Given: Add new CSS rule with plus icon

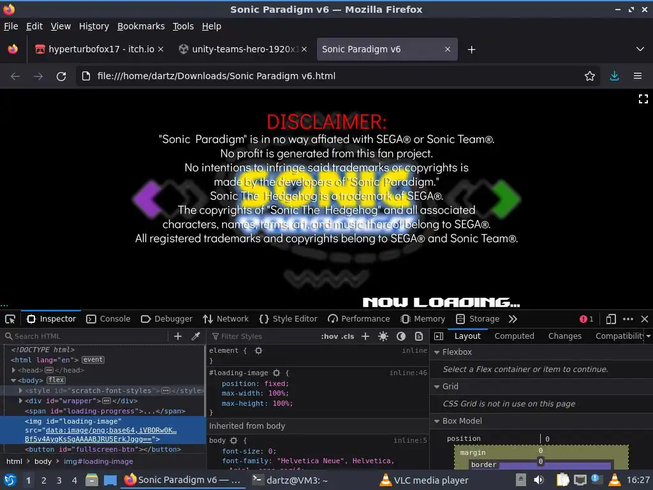Looking at the screenshot, I should (x=365, y=336).
